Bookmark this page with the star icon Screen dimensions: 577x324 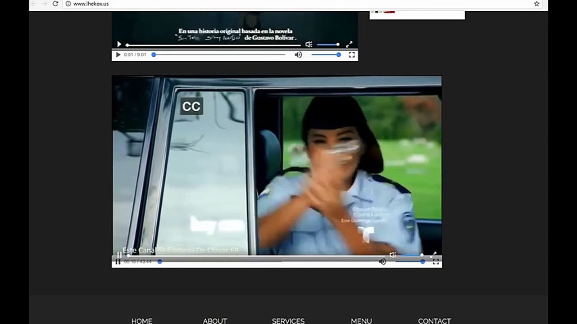[x=536, y=4]
